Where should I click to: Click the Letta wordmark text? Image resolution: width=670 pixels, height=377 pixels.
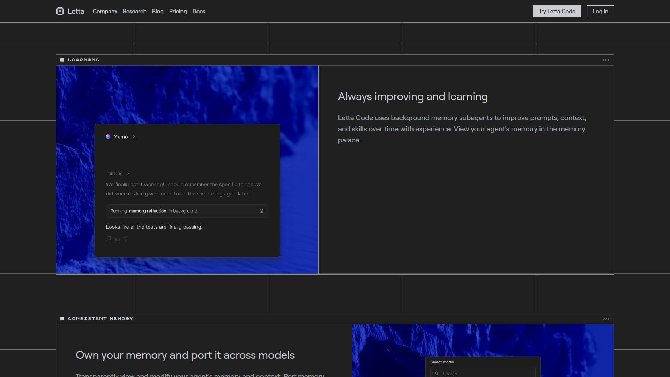coord(76,11)
